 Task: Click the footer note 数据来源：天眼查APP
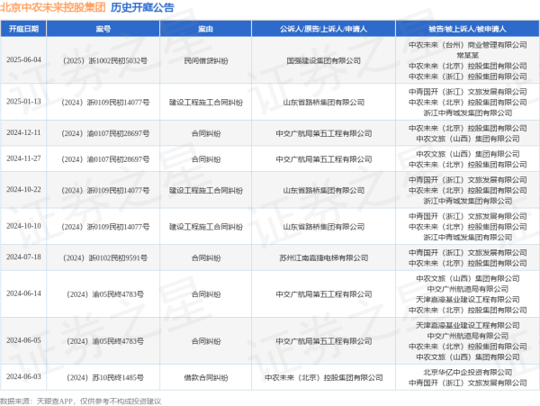(x=37, y=401)
